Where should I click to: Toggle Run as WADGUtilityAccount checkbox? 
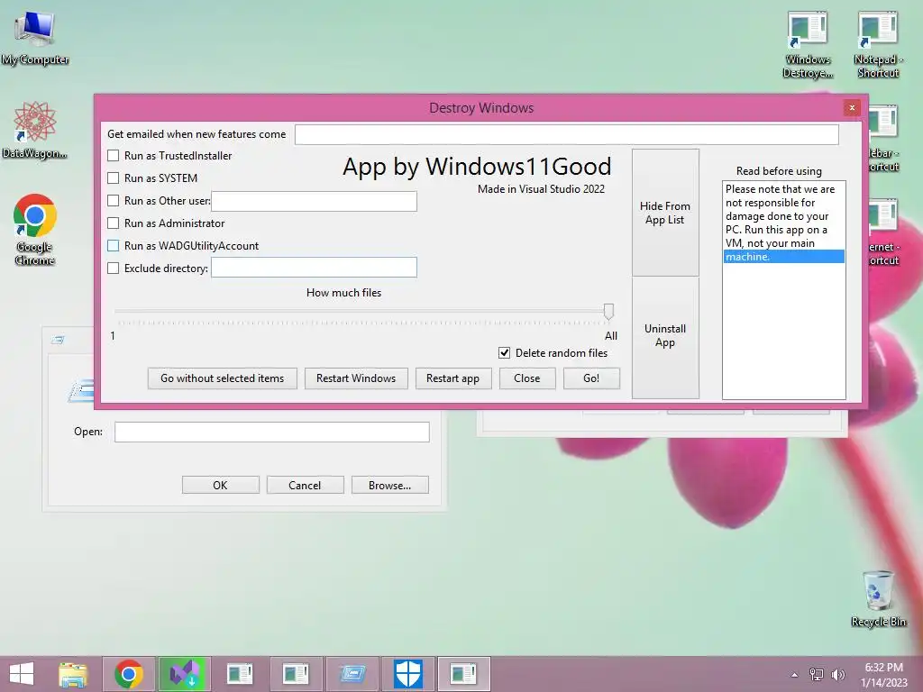(x=114, y=245)
